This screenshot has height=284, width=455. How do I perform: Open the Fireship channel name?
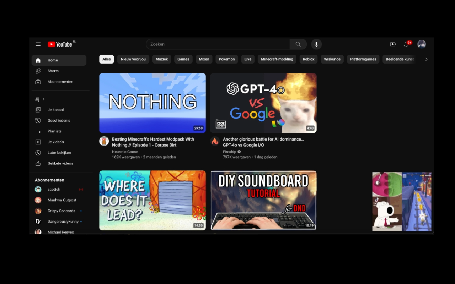(230, 152)
